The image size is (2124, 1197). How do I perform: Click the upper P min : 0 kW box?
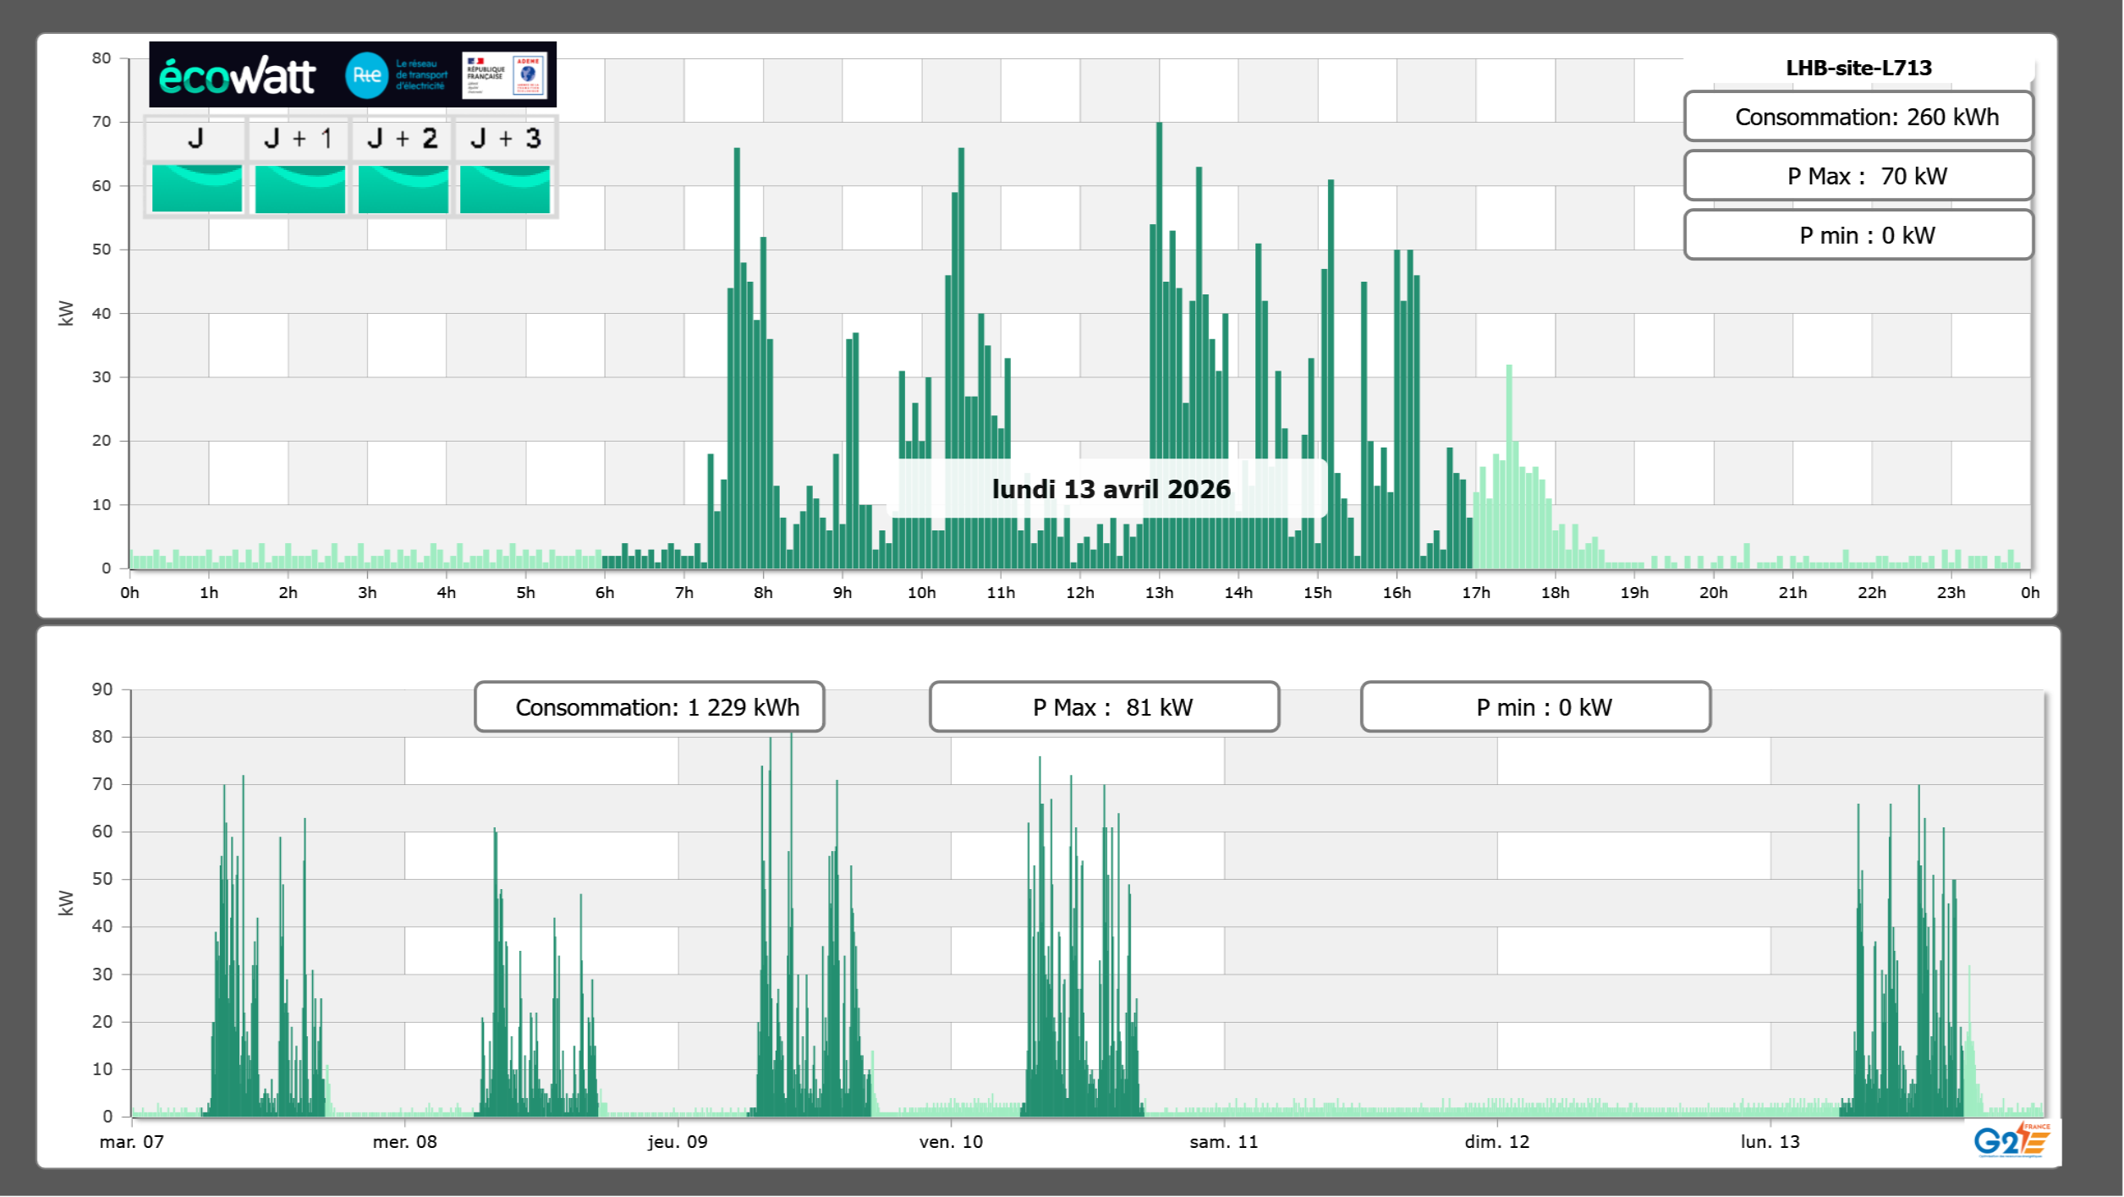click(x=1858, y=235)
